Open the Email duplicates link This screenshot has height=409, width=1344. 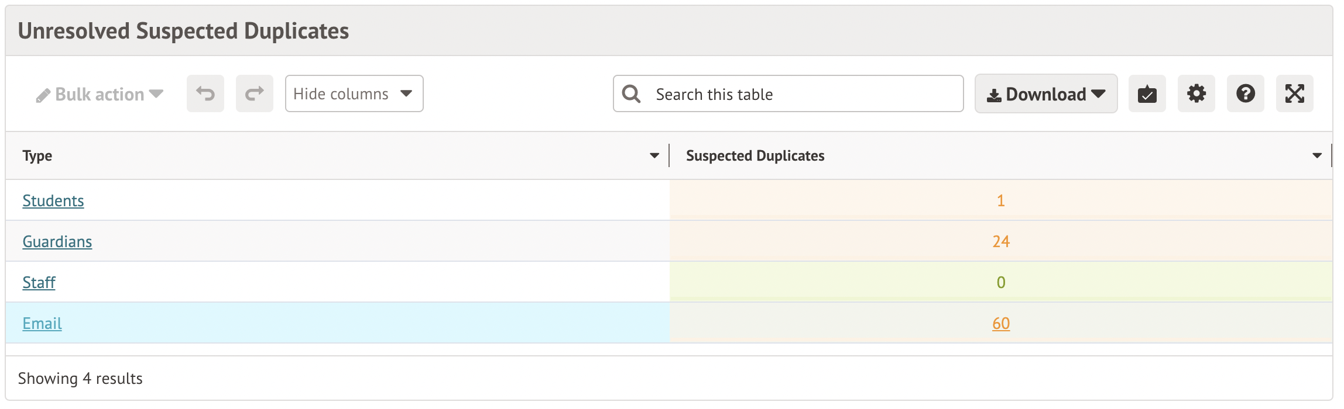click(x=42, y=323)
